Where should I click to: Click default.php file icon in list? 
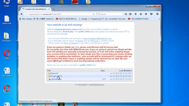[49, 79]
